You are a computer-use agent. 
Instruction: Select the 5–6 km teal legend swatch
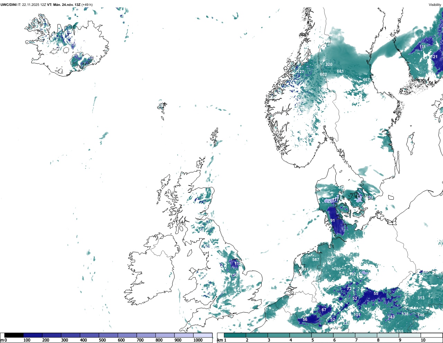click(x=323, y=335)
